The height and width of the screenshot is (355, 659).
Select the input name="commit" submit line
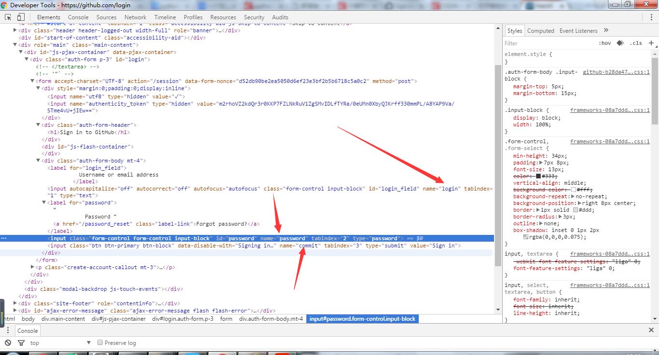tap(254, 246)
